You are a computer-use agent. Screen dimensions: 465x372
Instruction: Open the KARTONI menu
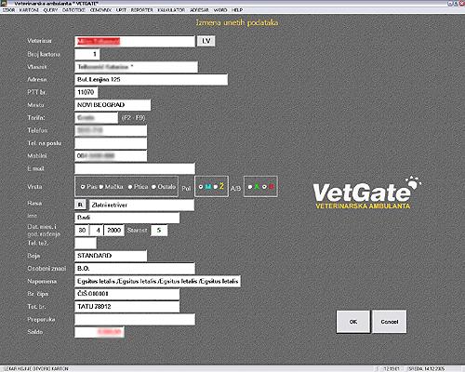[x=29, y=10]
